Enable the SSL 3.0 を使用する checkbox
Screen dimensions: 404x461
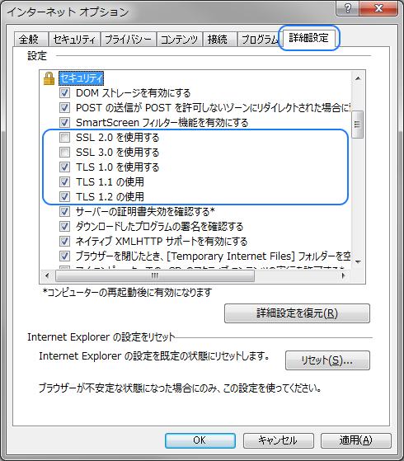point(64,152)
